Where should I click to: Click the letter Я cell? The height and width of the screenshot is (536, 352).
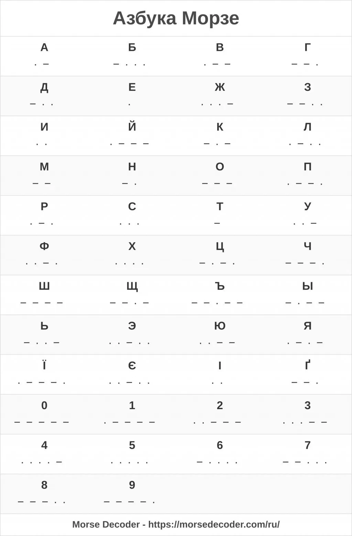tap(308, 335)
